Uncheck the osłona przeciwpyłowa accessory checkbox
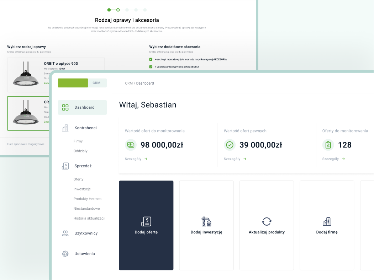 coord(151,67)
